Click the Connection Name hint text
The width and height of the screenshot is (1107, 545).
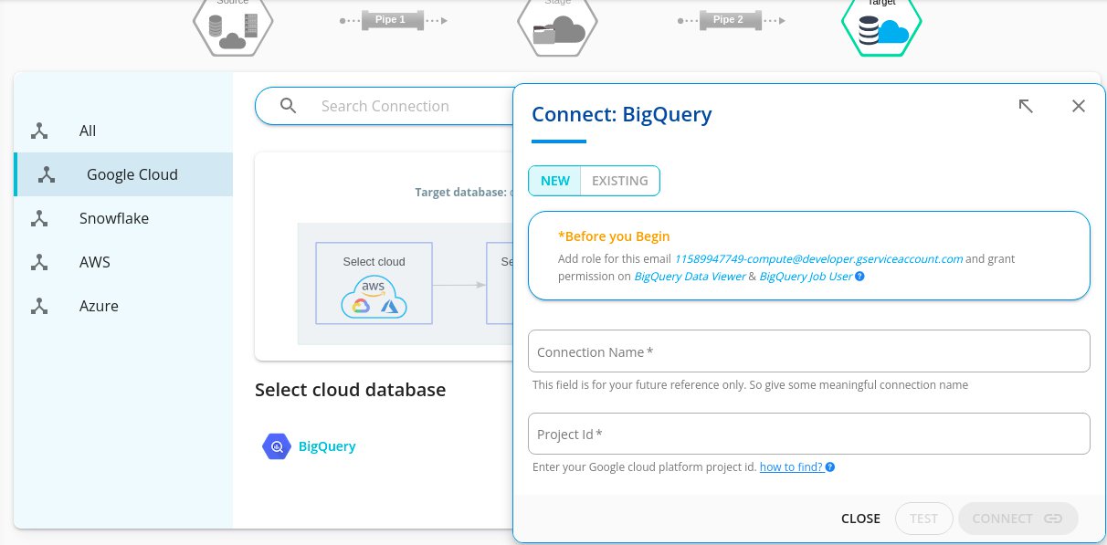(x=750, y=385)
